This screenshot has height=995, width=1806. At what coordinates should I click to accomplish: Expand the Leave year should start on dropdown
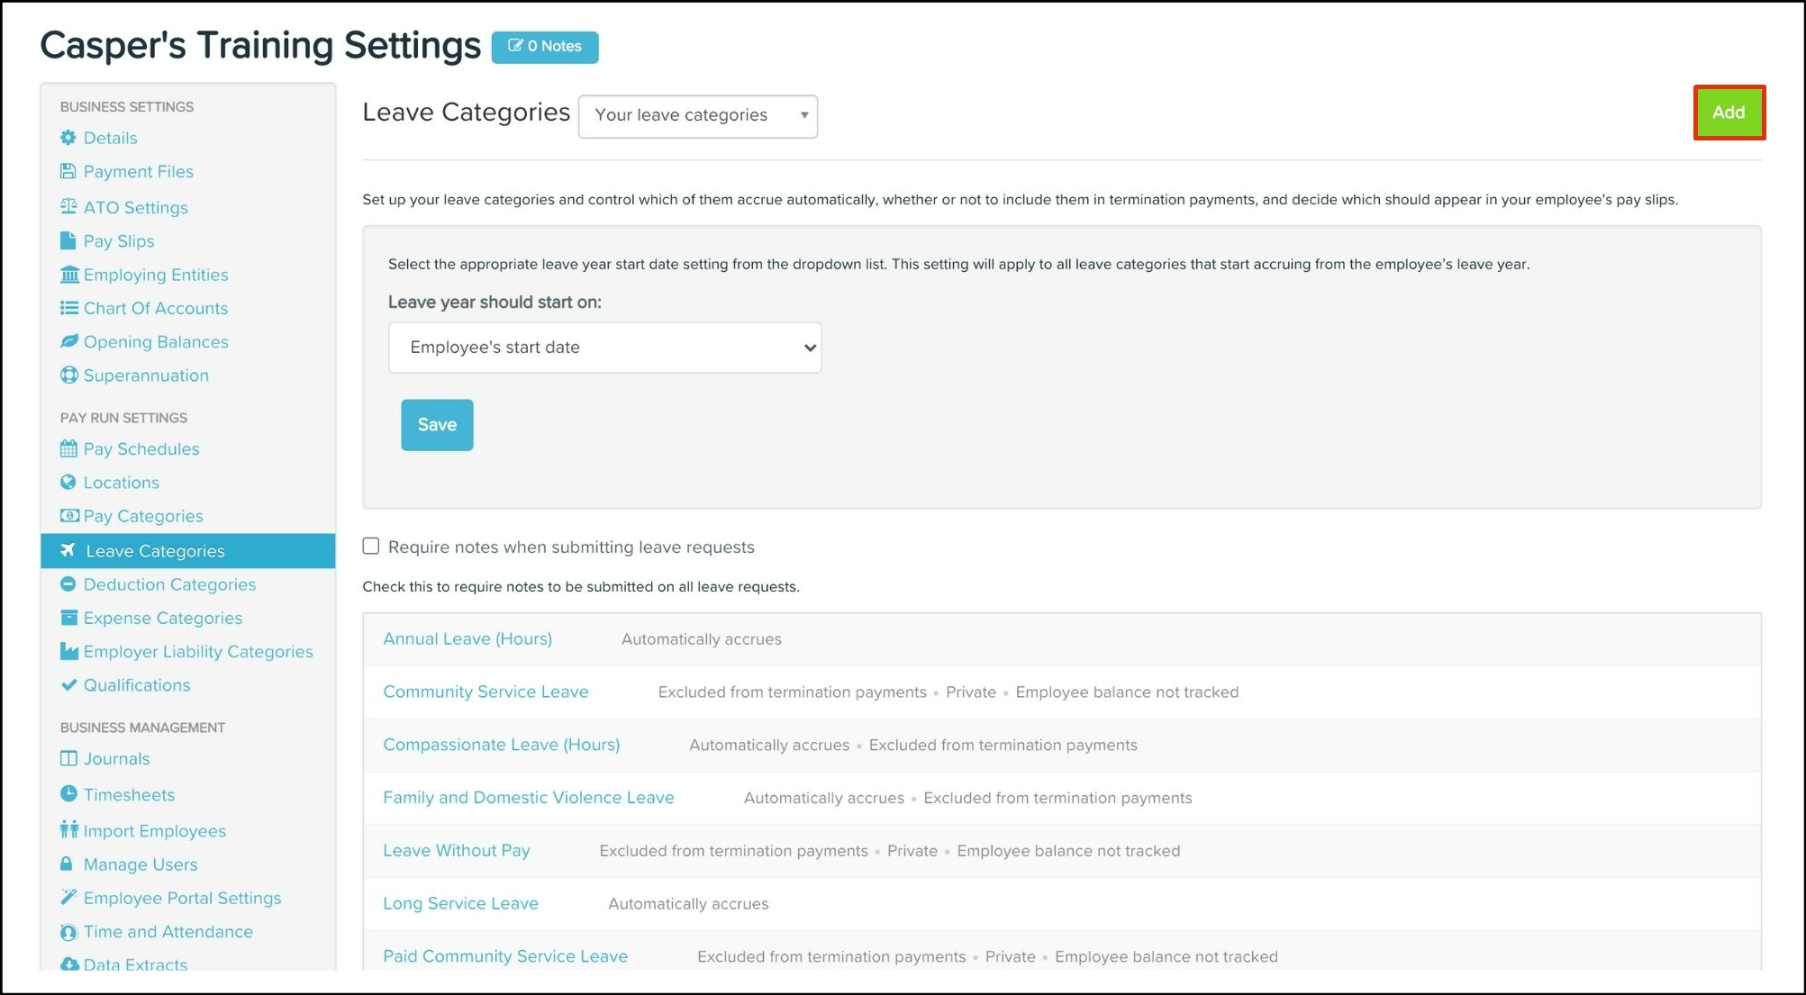(604, 348)
